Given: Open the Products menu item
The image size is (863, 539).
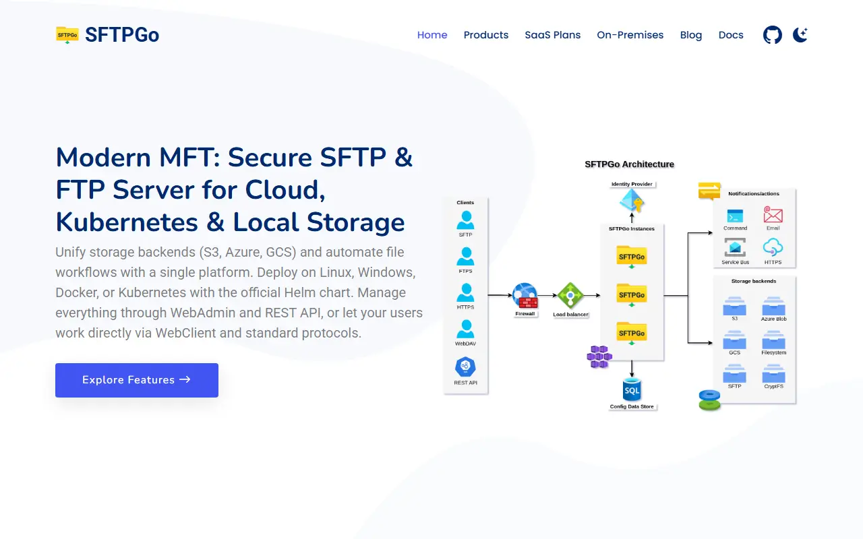Looking at the screenshot, I should click(486, 35).
